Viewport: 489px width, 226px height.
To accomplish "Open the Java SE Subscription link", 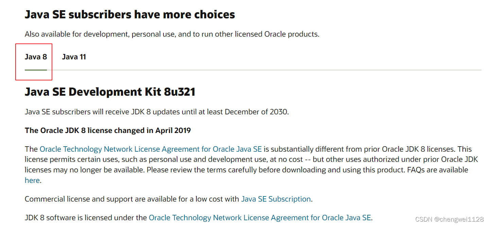I will tap(276, 199).
